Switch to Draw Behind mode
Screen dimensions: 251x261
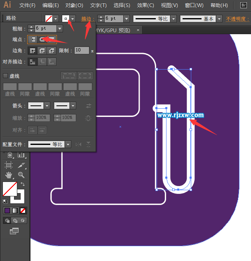click(15, 221)
